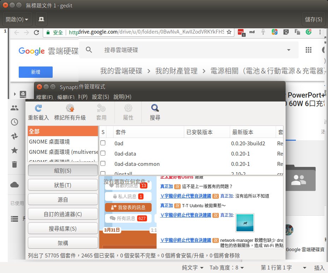Click Synaptic 搜尋 search toolbar icon
The width and height of the screenshot is (328, 273).
[x=155, y=112]
